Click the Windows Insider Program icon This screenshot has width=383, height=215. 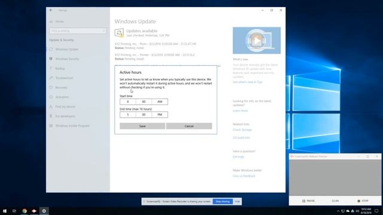point(51,126)
